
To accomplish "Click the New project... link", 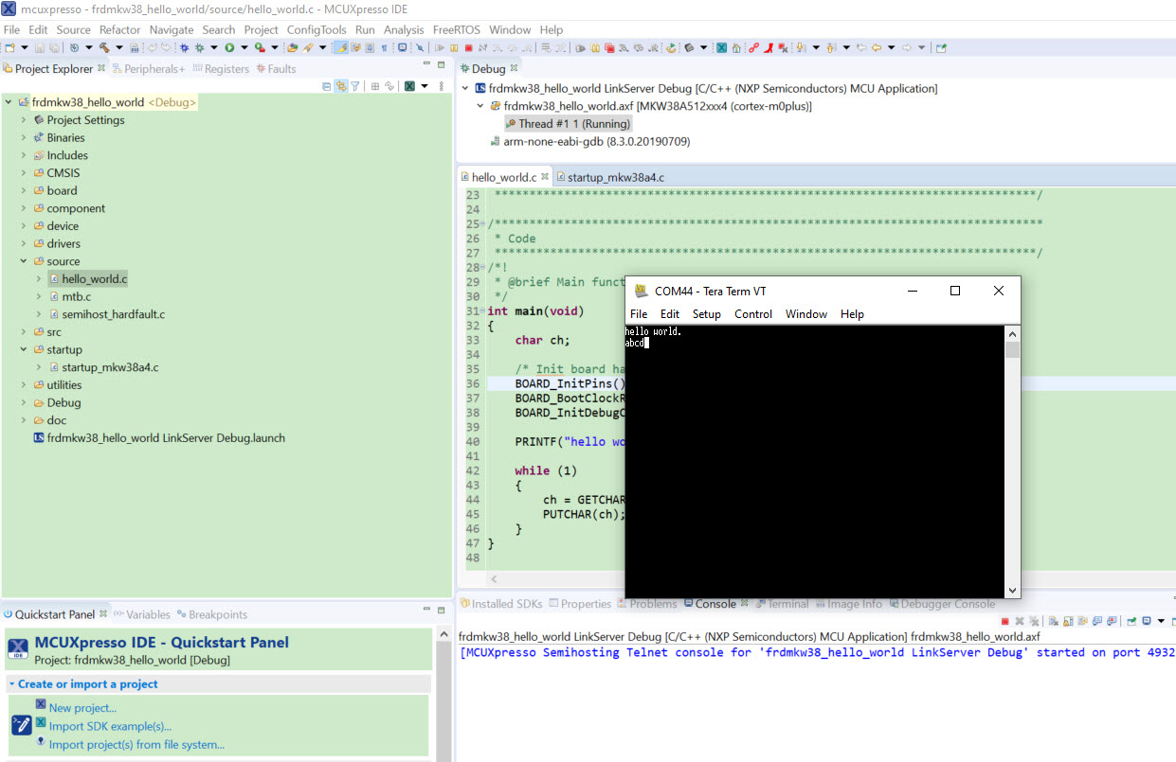I will tap(82, 707).
